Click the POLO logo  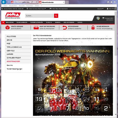click(x=13, y=15)
